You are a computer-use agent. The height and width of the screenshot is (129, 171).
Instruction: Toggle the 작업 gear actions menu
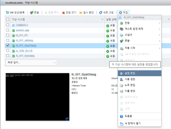[x=123, y=13]
